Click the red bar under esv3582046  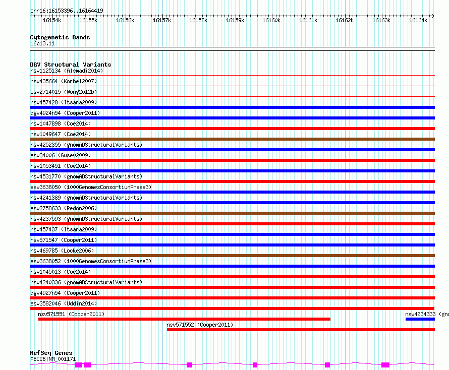[x=232, y=309]
